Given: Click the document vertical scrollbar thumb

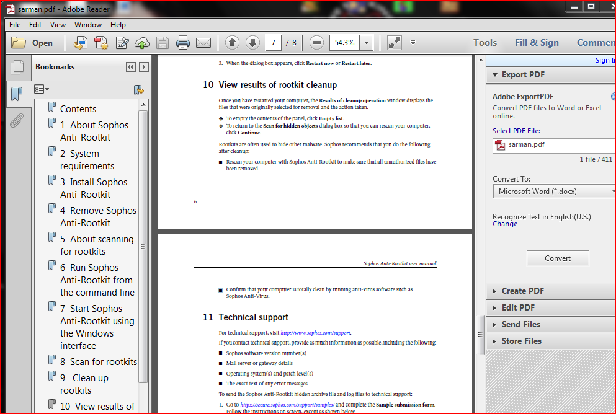Looking at the screenshot, I should pos(480,335).
